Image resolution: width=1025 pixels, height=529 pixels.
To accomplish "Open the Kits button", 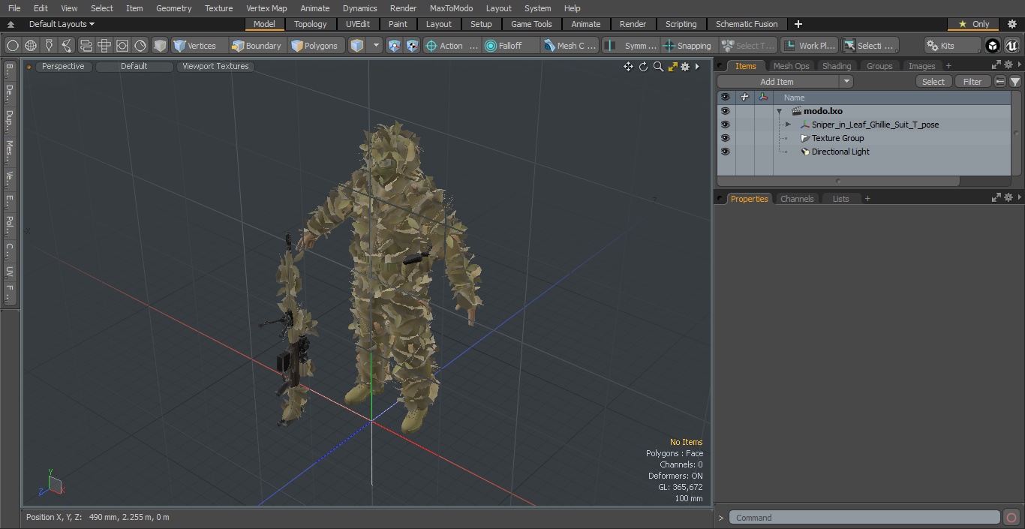I will [x=952, y=46].
